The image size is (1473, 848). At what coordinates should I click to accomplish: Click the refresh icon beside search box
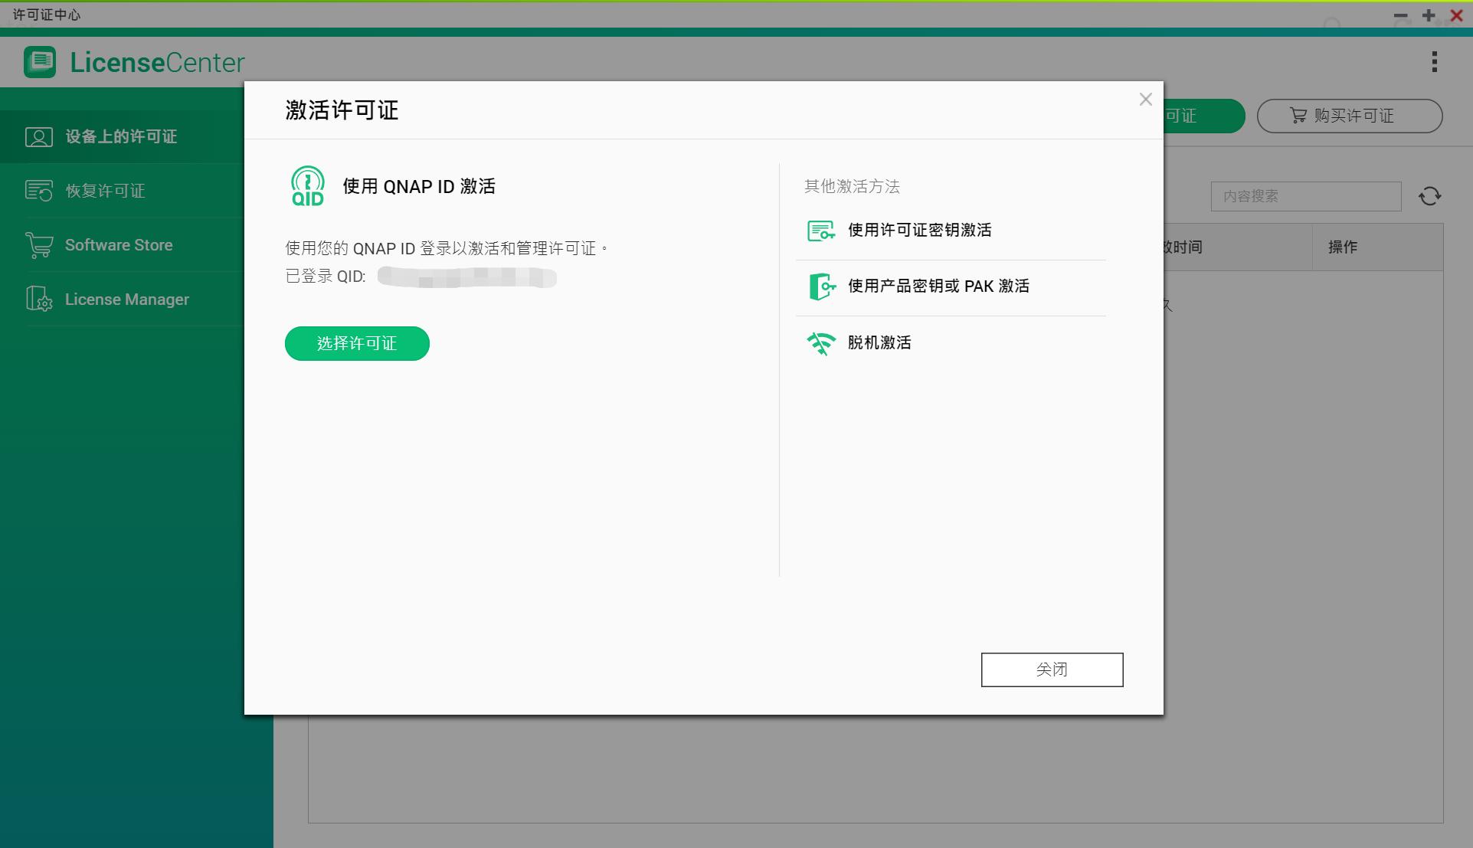click(x=1429, y=196)
